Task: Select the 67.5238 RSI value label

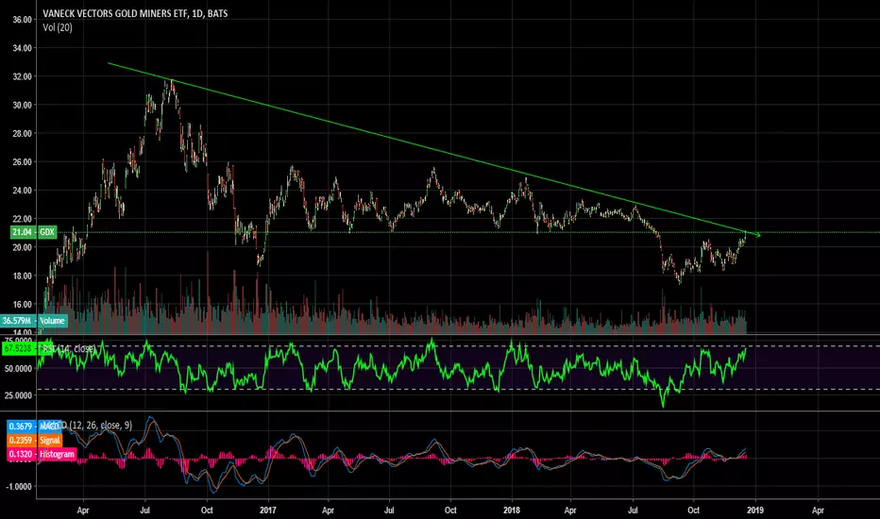Action: point(20,348)
